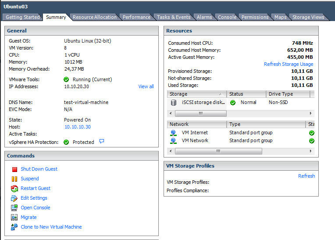
Task: Click the Suspend command link
Action: point(30,179)
